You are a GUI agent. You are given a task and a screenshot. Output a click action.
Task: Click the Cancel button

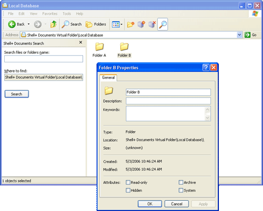pos(176,204)
